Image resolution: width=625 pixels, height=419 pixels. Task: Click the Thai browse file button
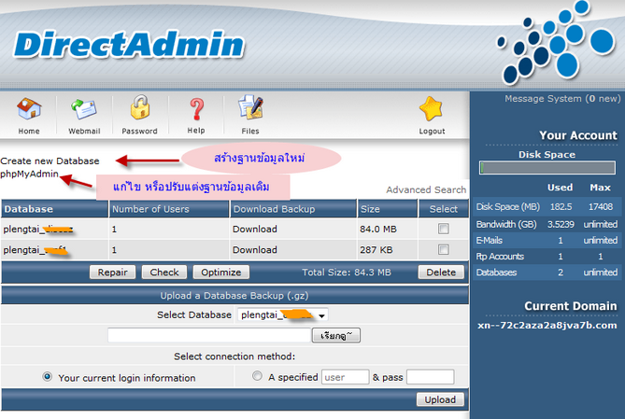[x=336, y=335]
